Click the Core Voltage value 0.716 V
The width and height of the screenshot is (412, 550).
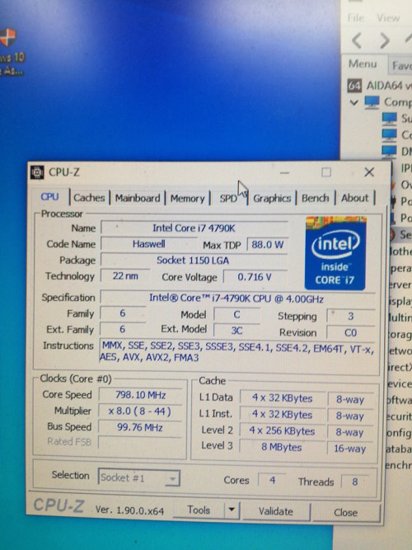coord(255,277)
